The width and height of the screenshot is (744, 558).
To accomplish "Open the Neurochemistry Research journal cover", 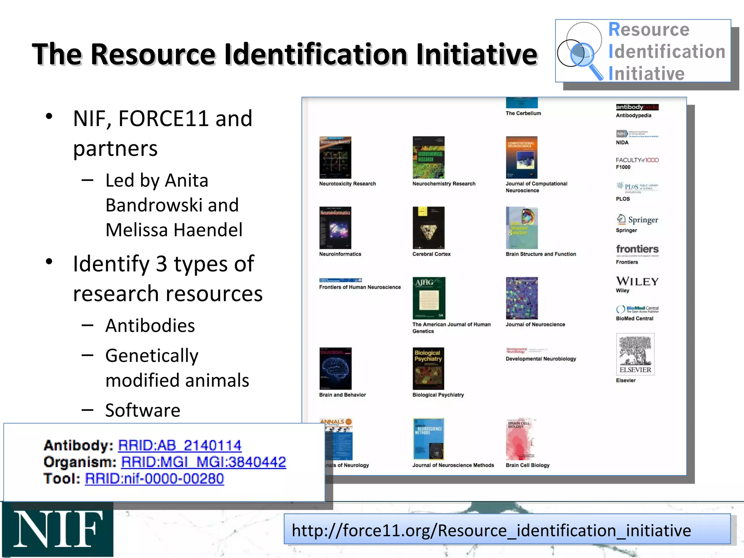I will (429, 157).
